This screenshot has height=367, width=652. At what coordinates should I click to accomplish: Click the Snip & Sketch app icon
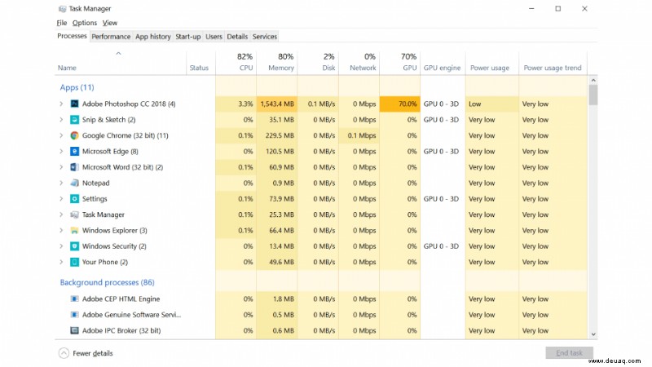click(74, 119)
